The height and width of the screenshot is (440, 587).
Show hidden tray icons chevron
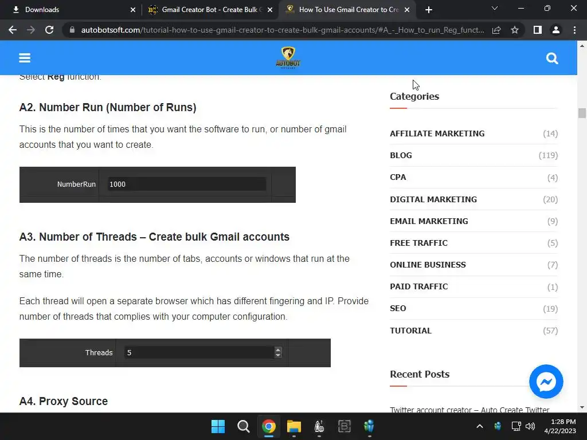click(x=480, y=426)
